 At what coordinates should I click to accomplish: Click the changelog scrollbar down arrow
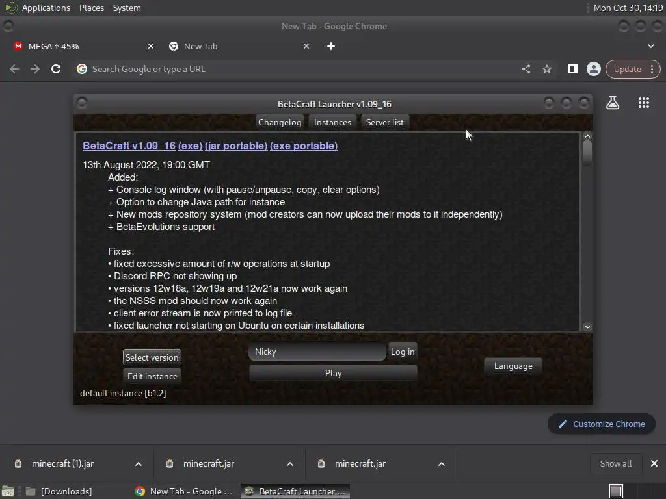[x=587, y=327]
